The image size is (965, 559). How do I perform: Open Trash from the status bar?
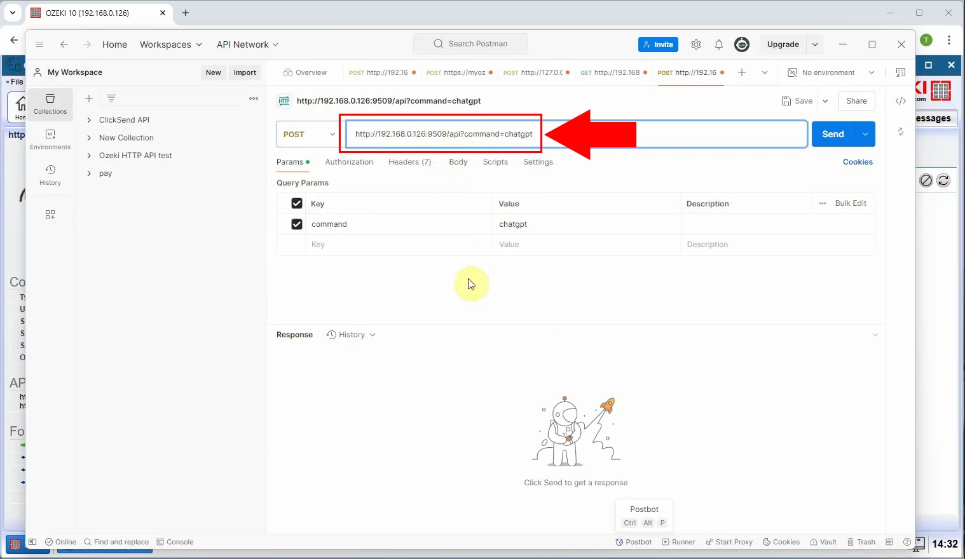861,542
